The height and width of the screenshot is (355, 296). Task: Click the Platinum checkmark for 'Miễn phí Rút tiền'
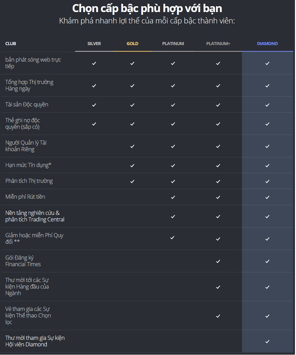coord(173,197)
